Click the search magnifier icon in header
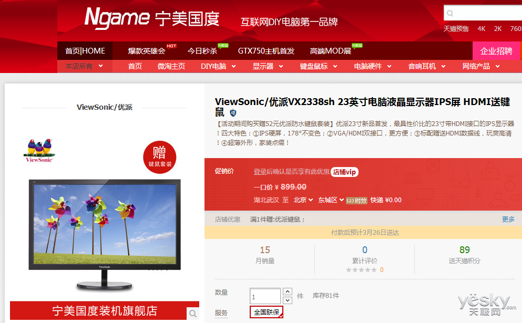 (x=450, y=13)
